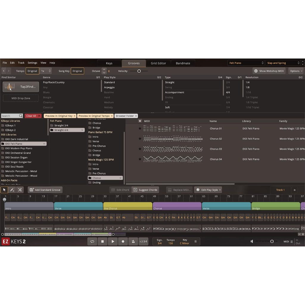Open the Options menu

click(296, 71)
